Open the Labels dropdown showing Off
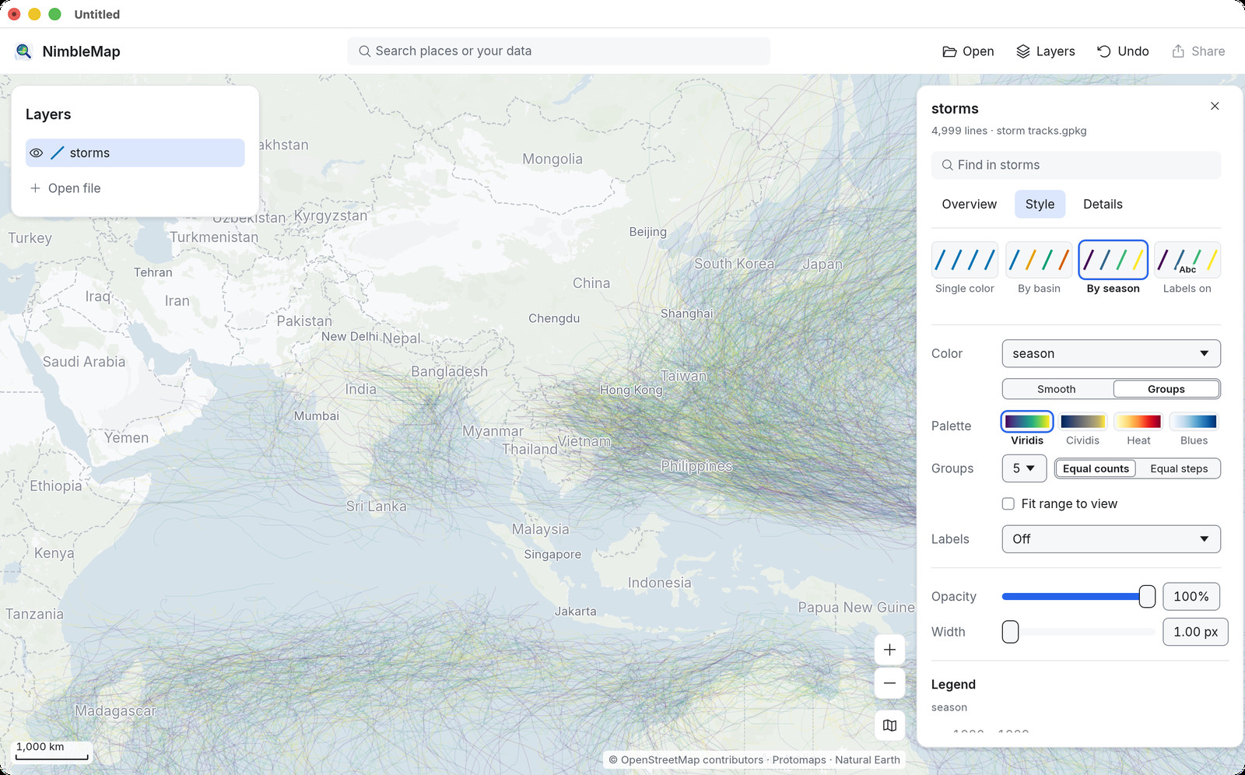 [1111, 539]
